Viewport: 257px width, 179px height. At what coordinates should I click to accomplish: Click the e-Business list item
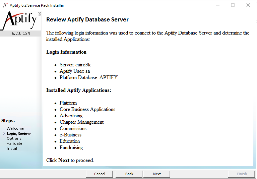70,135
